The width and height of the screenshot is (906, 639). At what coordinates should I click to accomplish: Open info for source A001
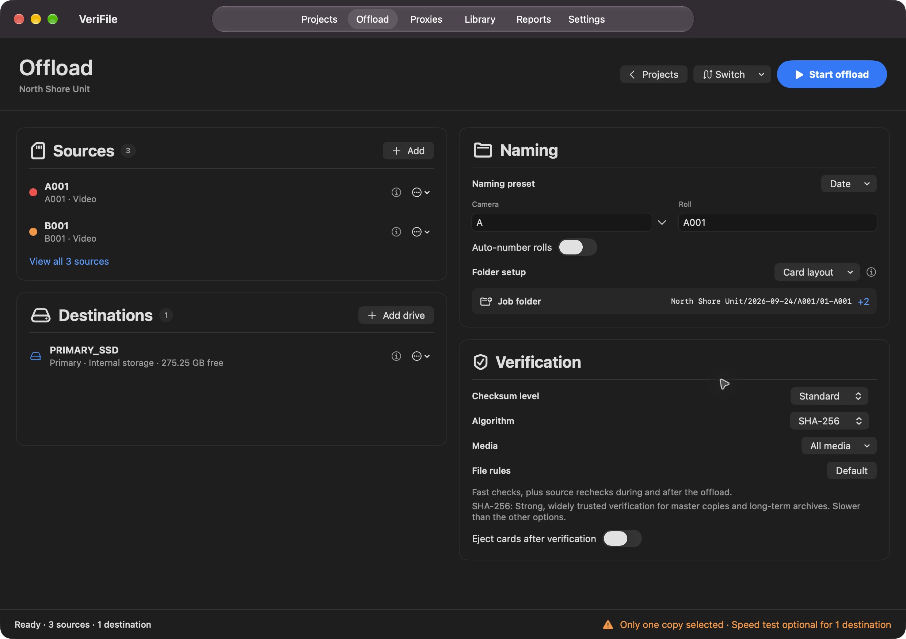coord(396,192)
